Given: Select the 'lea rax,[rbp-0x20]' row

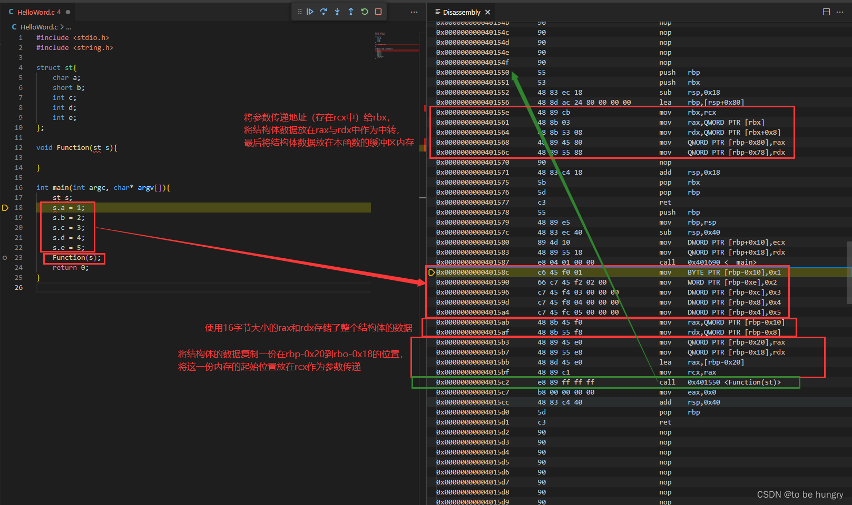Looking at the screenshot, I should (638, 362).
